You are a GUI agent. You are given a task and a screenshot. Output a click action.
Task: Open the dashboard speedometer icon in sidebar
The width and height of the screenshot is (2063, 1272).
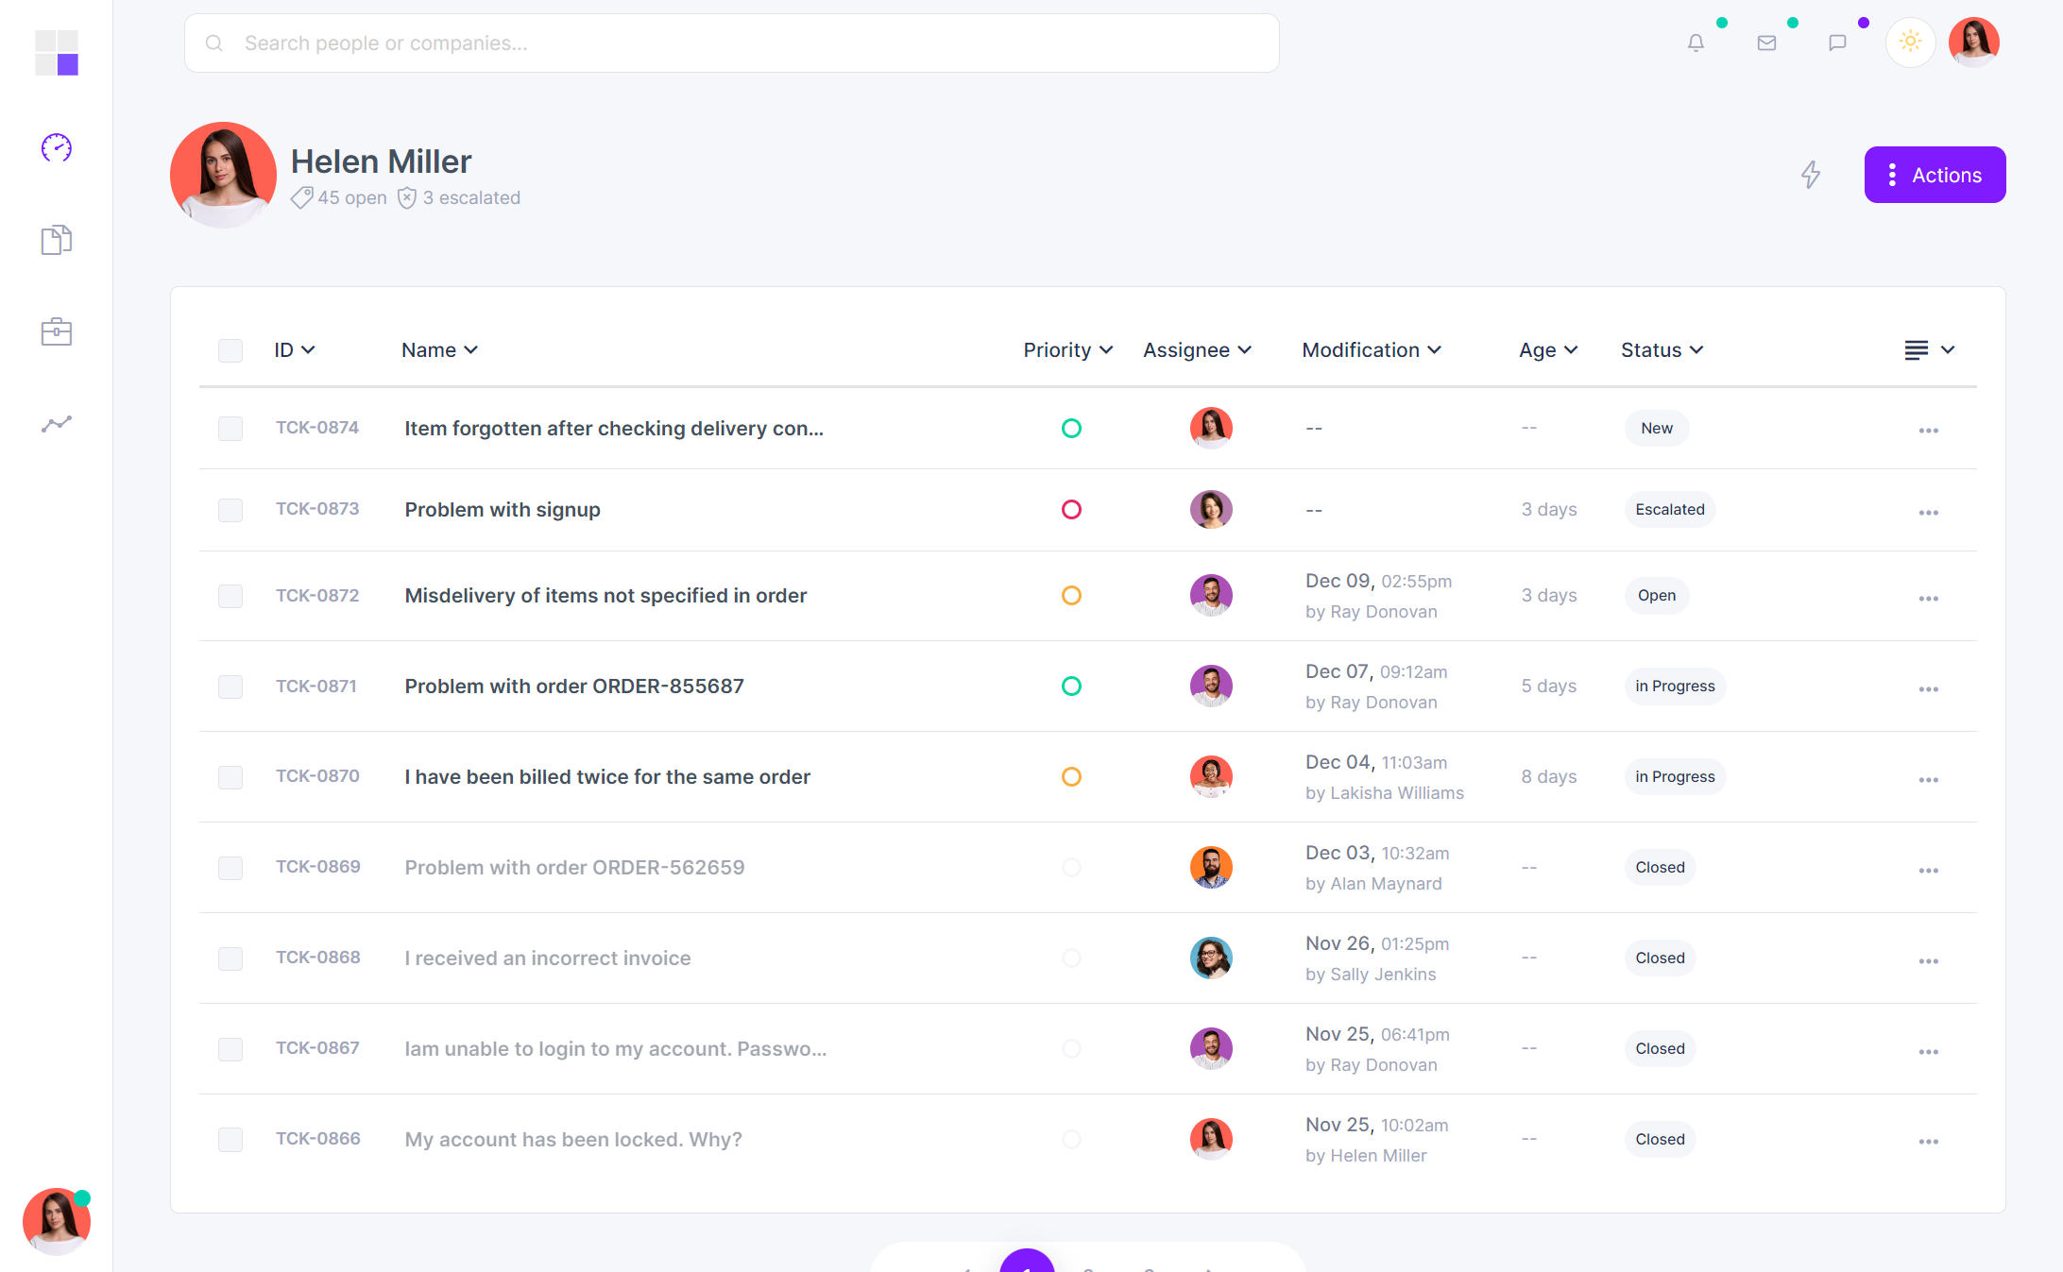[56, 147]
